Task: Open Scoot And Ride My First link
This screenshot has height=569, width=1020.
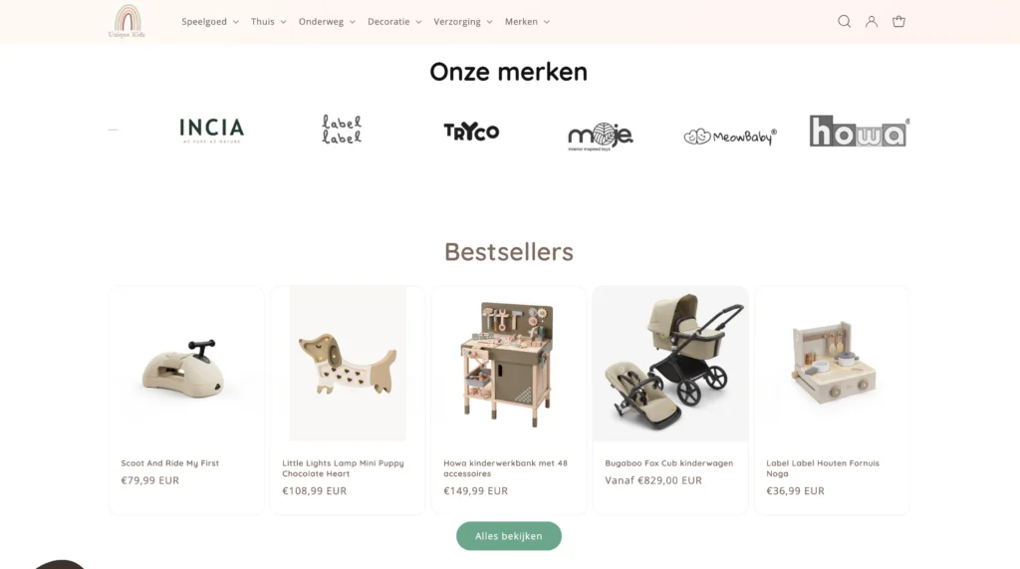Action: [169, 463]
